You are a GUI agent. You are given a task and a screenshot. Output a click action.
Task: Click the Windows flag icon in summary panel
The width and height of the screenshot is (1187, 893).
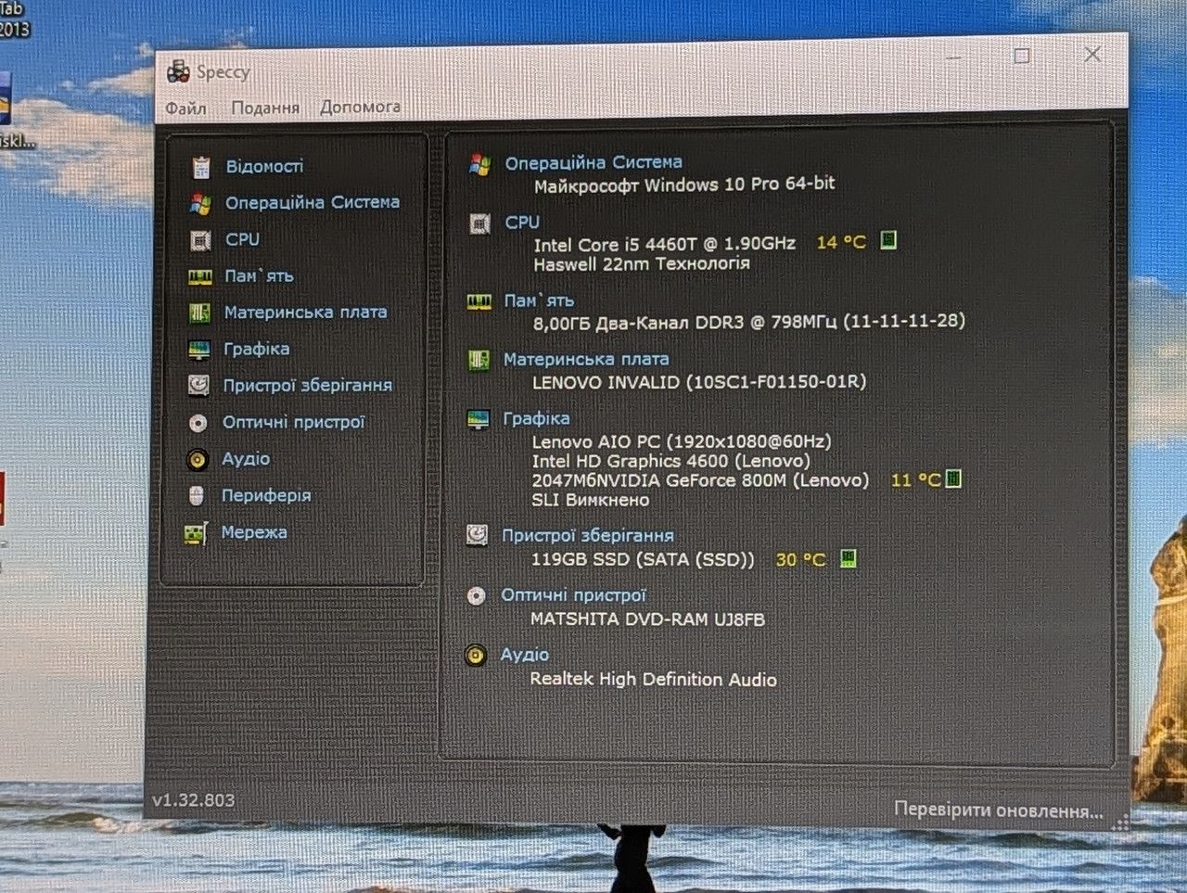tap(479, 165)
